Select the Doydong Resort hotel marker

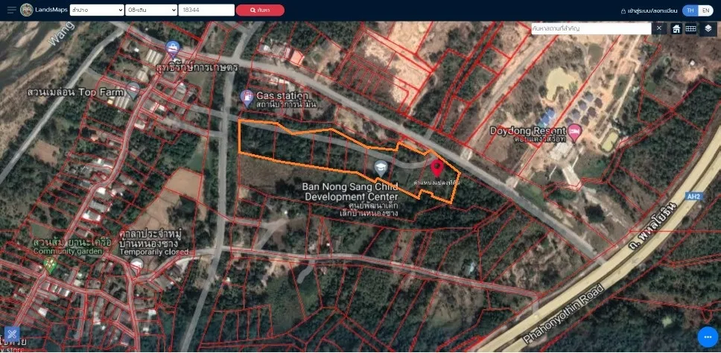pos(575,132)
